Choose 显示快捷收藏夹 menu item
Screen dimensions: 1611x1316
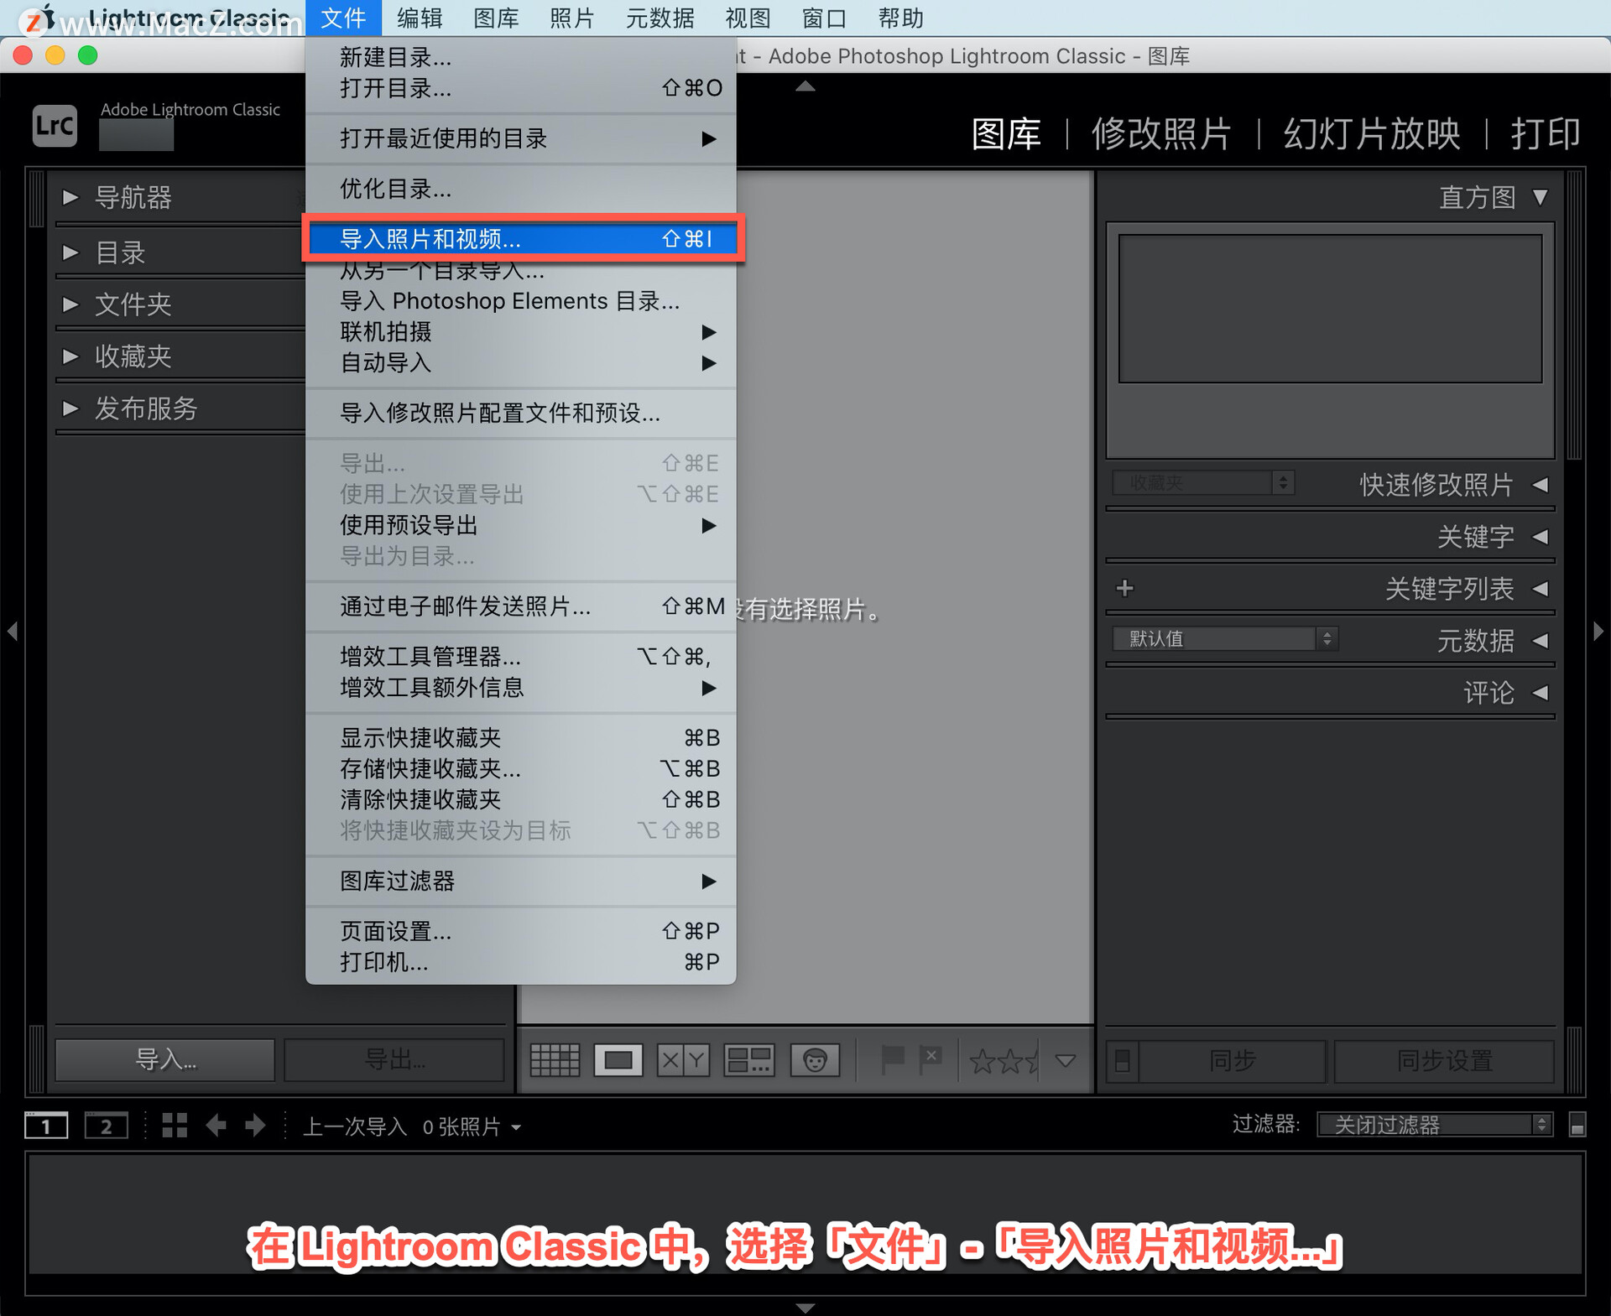(x=521, y=738)
